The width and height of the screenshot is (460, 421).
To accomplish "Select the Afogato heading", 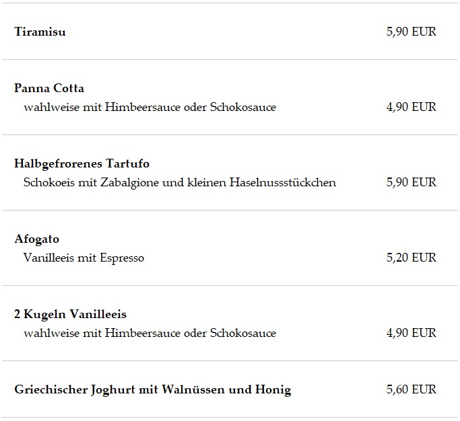I will point(36,239).
